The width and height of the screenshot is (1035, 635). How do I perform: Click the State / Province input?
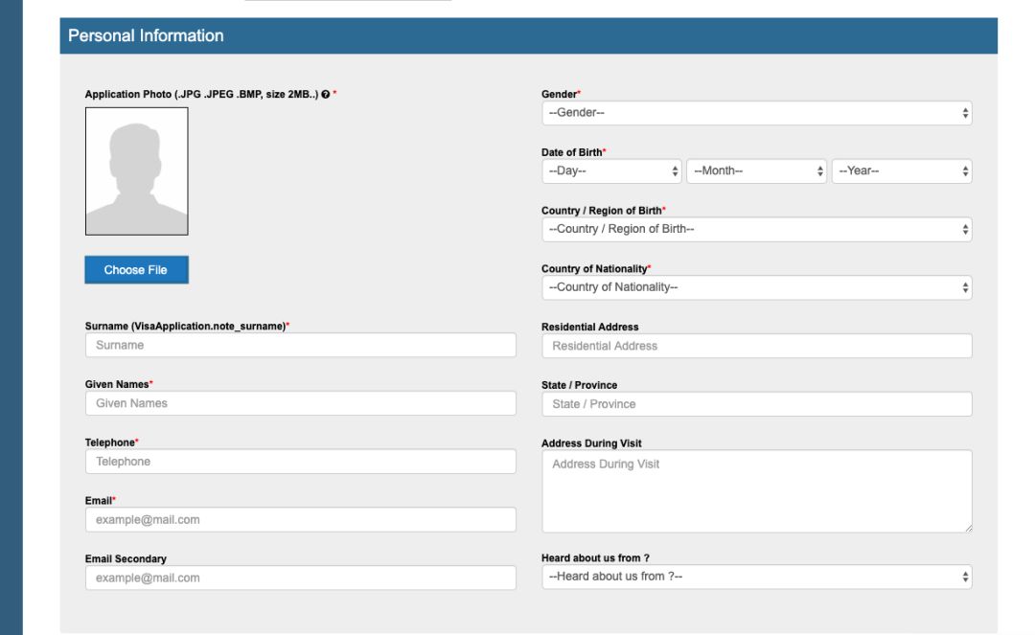(x=756, y=404)
